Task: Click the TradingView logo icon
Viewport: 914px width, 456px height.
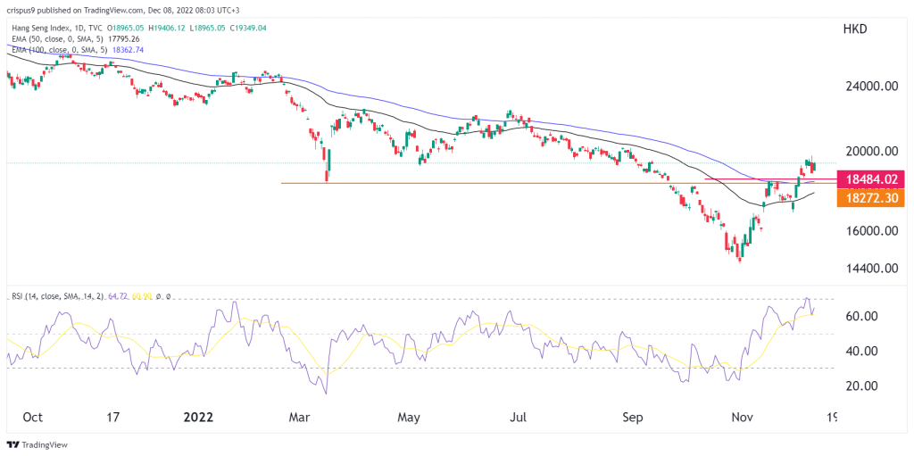Action: [x=15, y=444]
